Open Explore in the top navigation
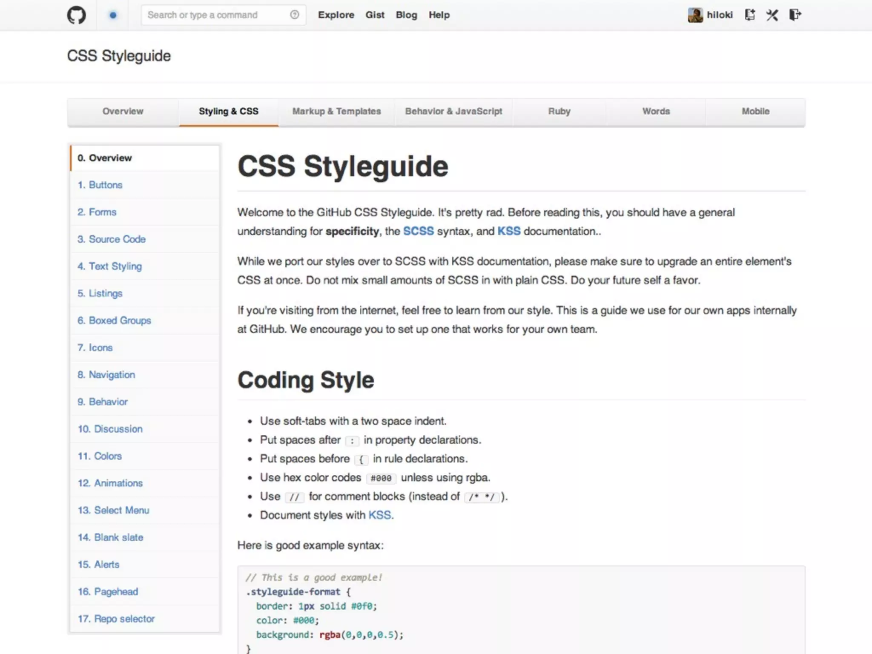Image resolution: width=872 pixels, height=654 pixels. 336,15
